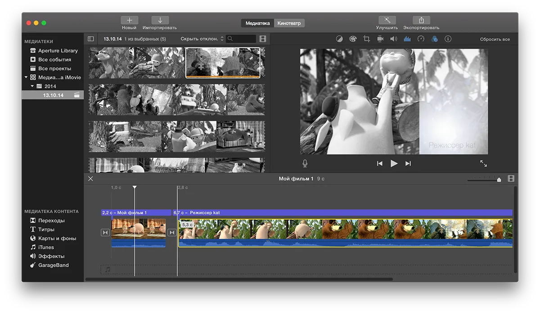This screenshot has width=540, height=313.
Task: Play the preview video
Action: point(394,163)
